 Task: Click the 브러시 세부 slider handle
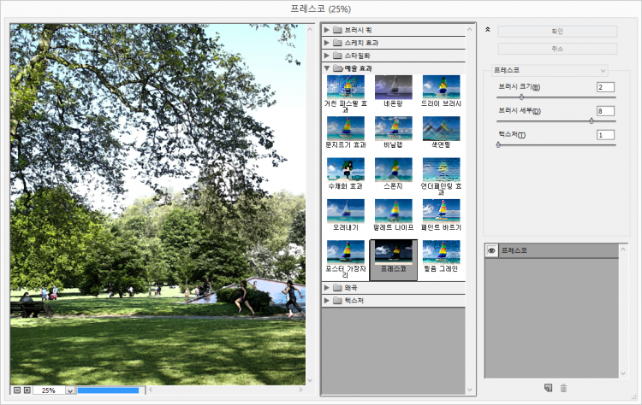[591, 120]
